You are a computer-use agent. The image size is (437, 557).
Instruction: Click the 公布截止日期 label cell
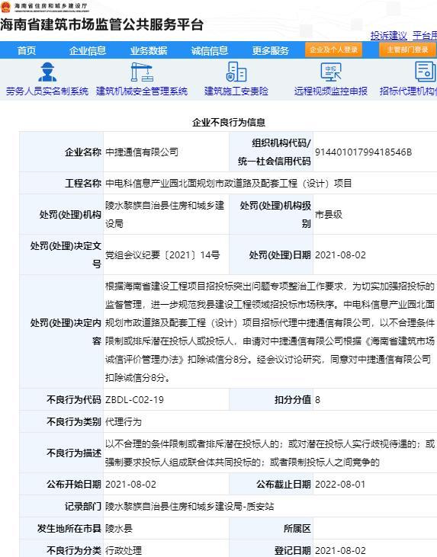272,485
